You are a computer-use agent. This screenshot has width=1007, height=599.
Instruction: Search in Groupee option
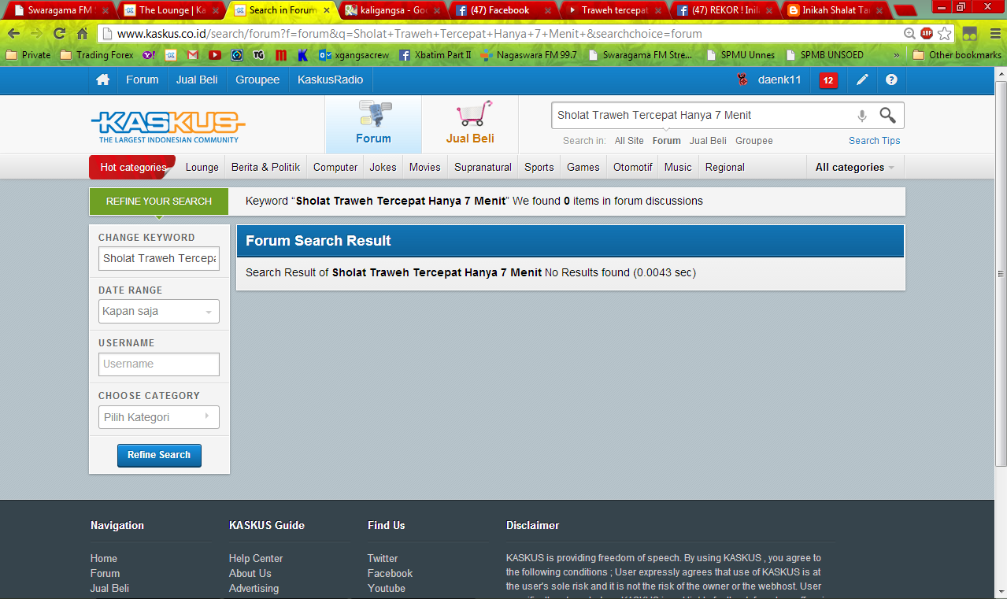tap(754, 141)
